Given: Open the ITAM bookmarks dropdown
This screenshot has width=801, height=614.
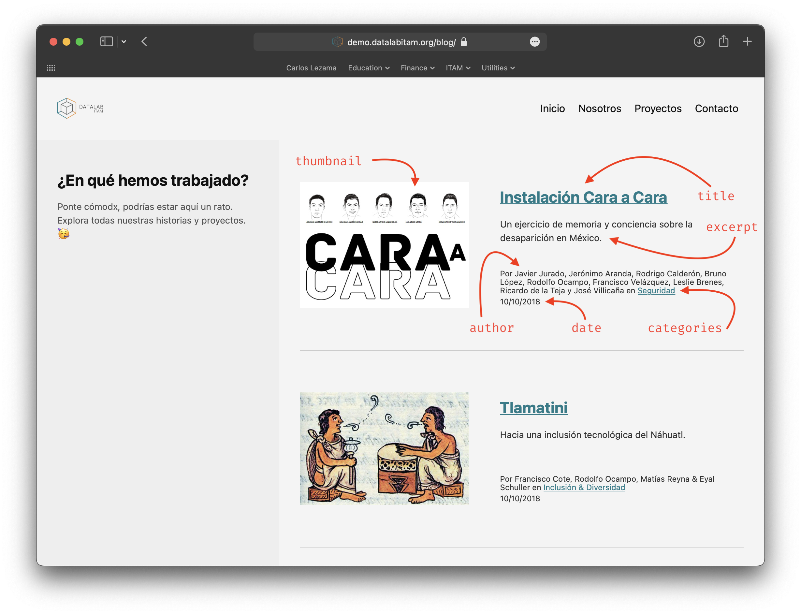Looking at the screenshot, I should [458, 68].
